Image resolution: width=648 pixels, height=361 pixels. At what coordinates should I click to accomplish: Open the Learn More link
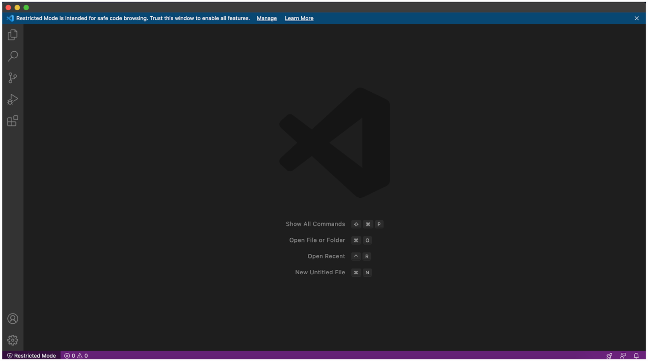click(x=299, y=18)
